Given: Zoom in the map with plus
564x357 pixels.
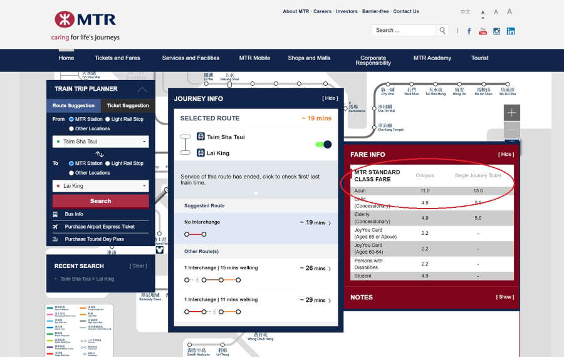Looking at the screenshot, I should click(x=511, y=113).
